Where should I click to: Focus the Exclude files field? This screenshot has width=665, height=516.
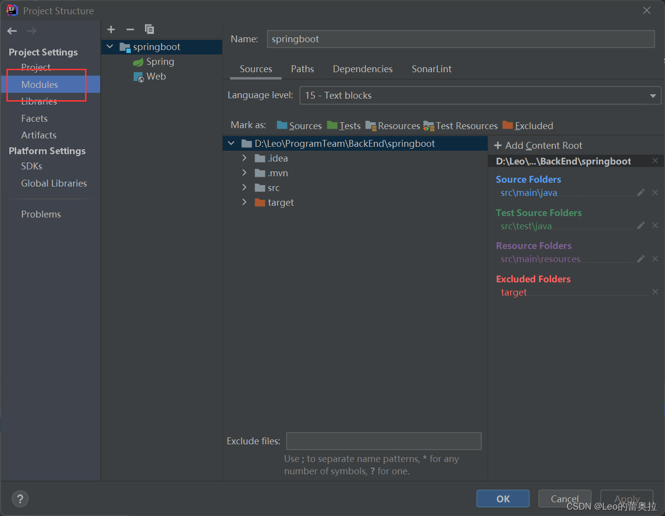384,441
